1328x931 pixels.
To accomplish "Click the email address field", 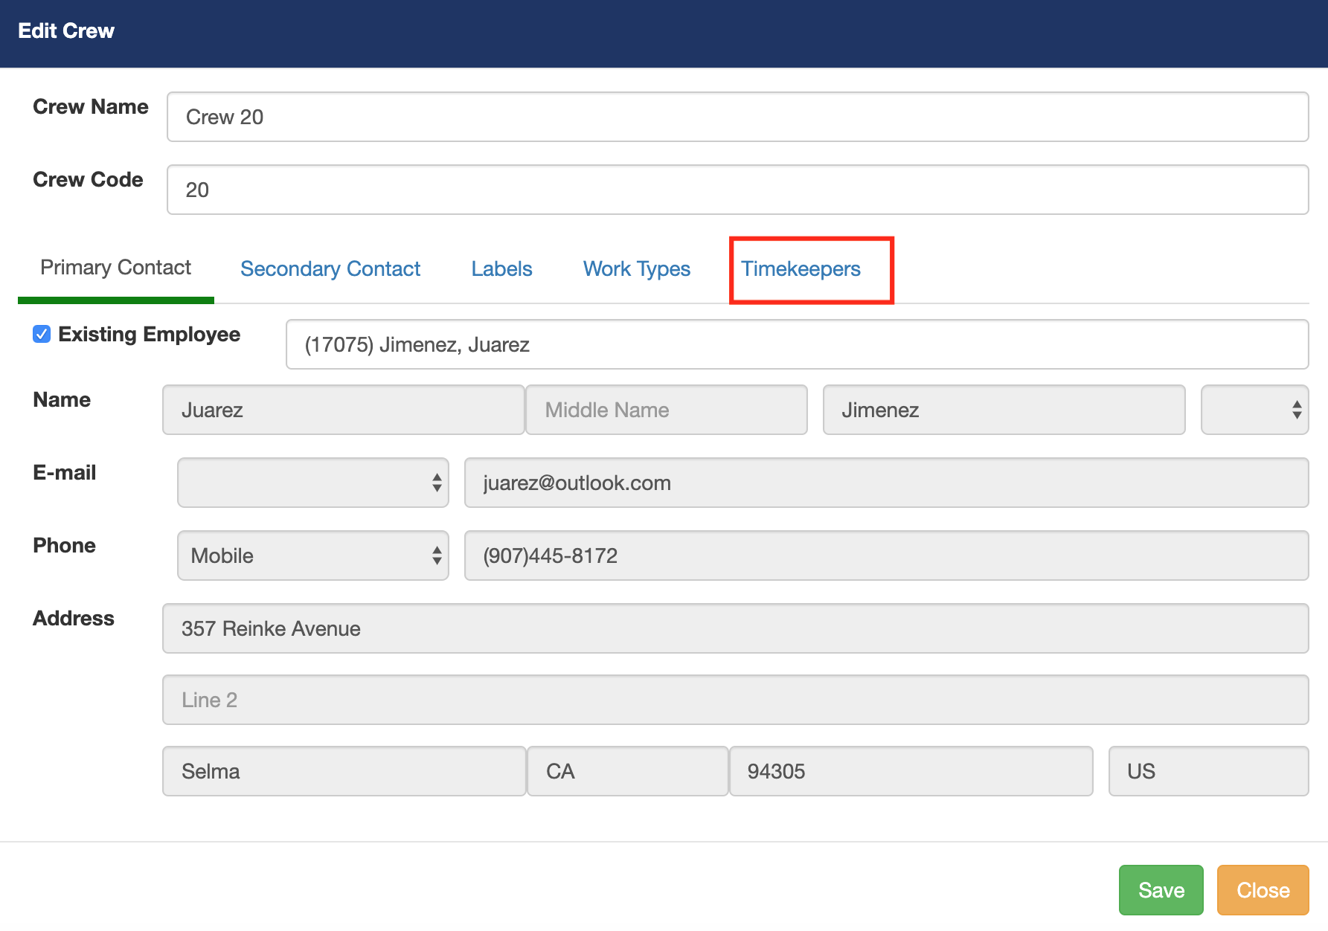I will [885, 483].
